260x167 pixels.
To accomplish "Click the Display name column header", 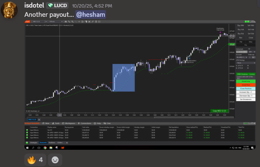I will 52,127.
